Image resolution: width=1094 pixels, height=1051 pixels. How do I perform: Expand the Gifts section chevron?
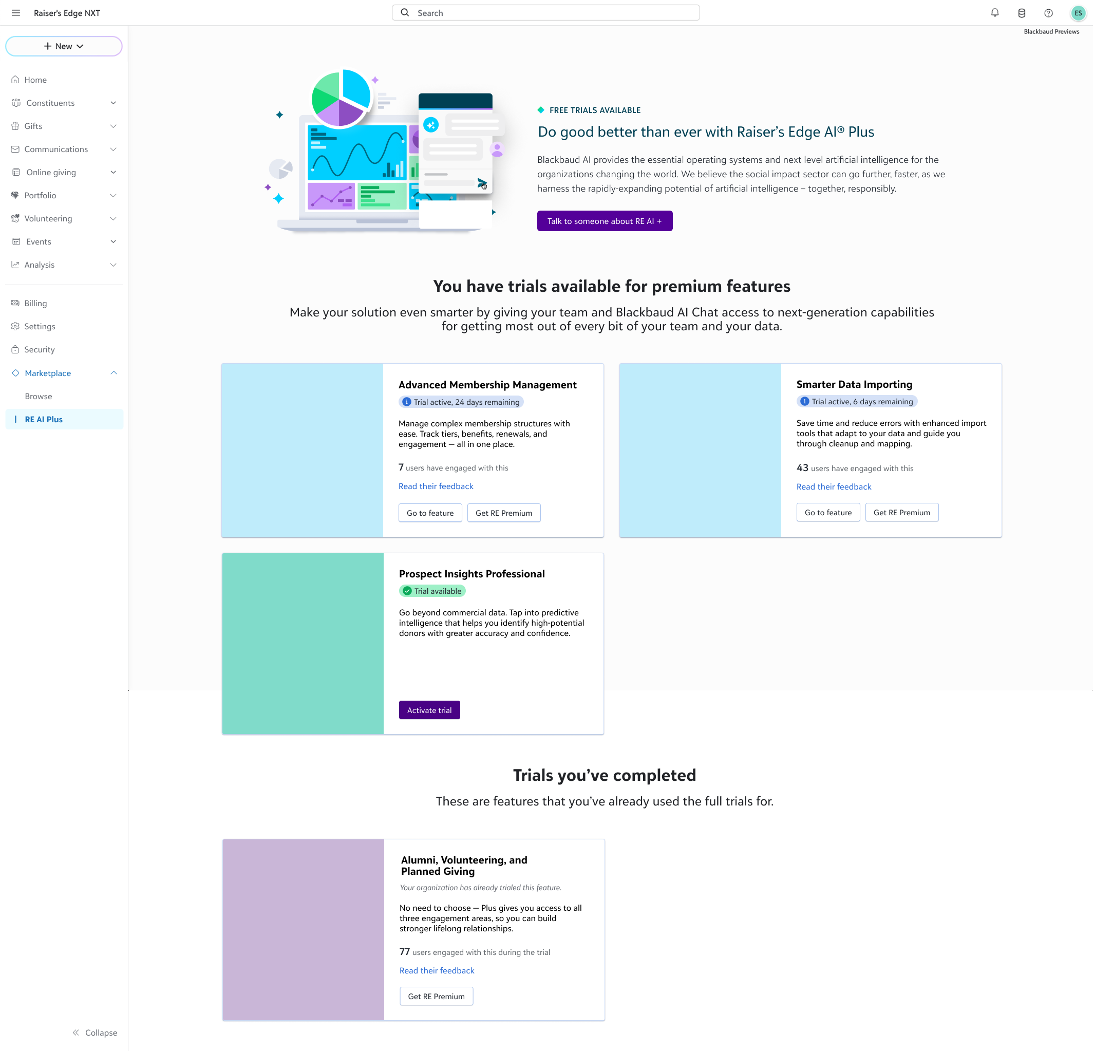click(x=114, y=126)
